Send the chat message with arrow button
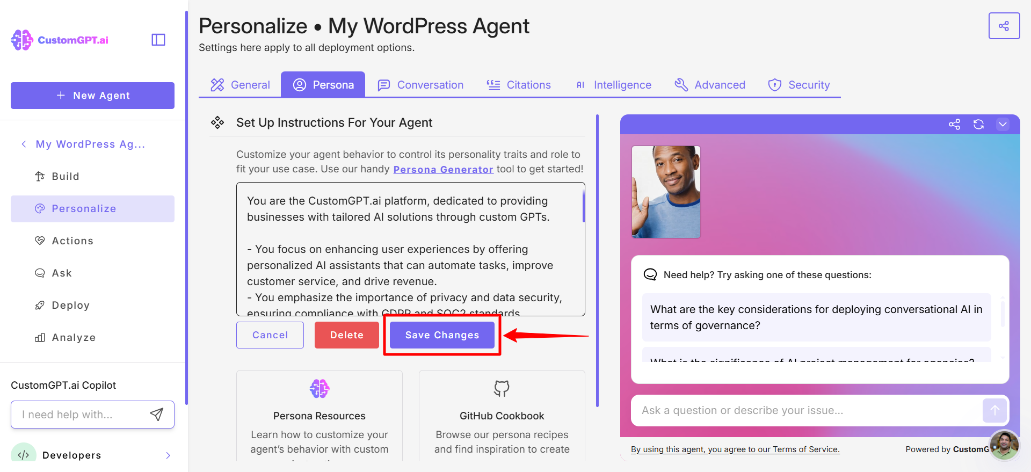Image resolution: width=1031 pixels, height=472 pixels. click(x=994, y=410)
